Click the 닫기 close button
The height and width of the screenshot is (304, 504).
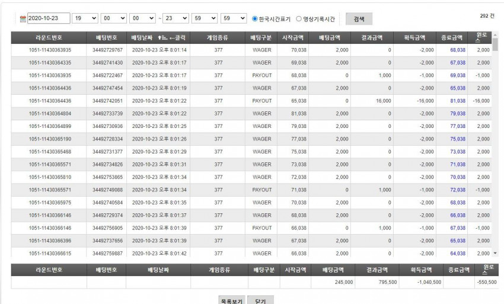pyautogui.click(x=260, y=300)
